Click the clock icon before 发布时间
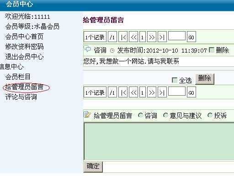The width and height of the screenshot is (234, 178). (112, 50)
